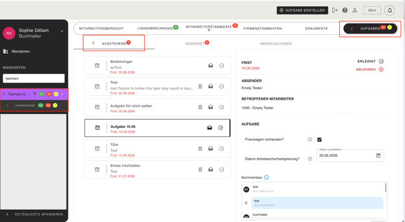Click check-circle icon on 'Etwas hochladen' task
Viewport: 405px width, 222px height.
coord(221,170)
